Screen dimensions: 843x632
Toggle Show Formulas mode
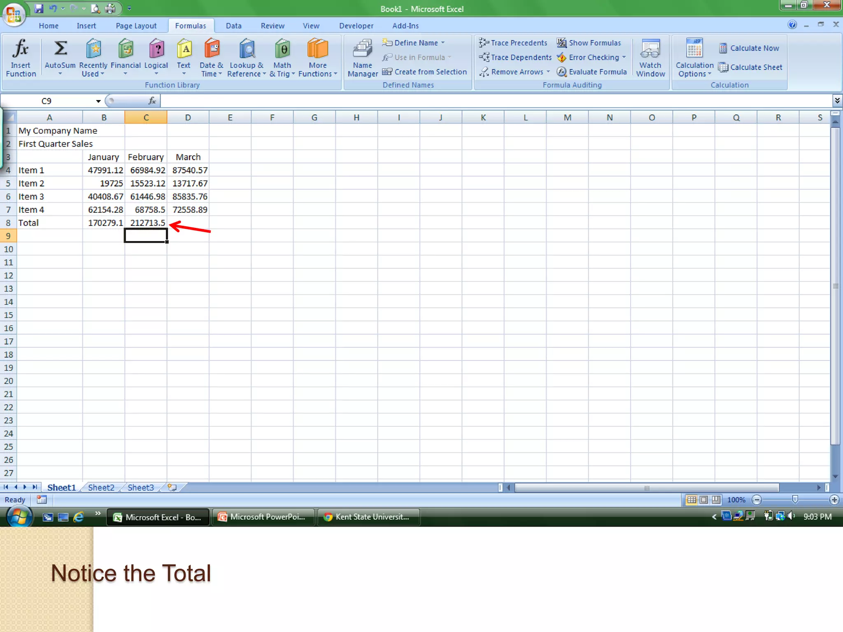[x=589, y=43]
